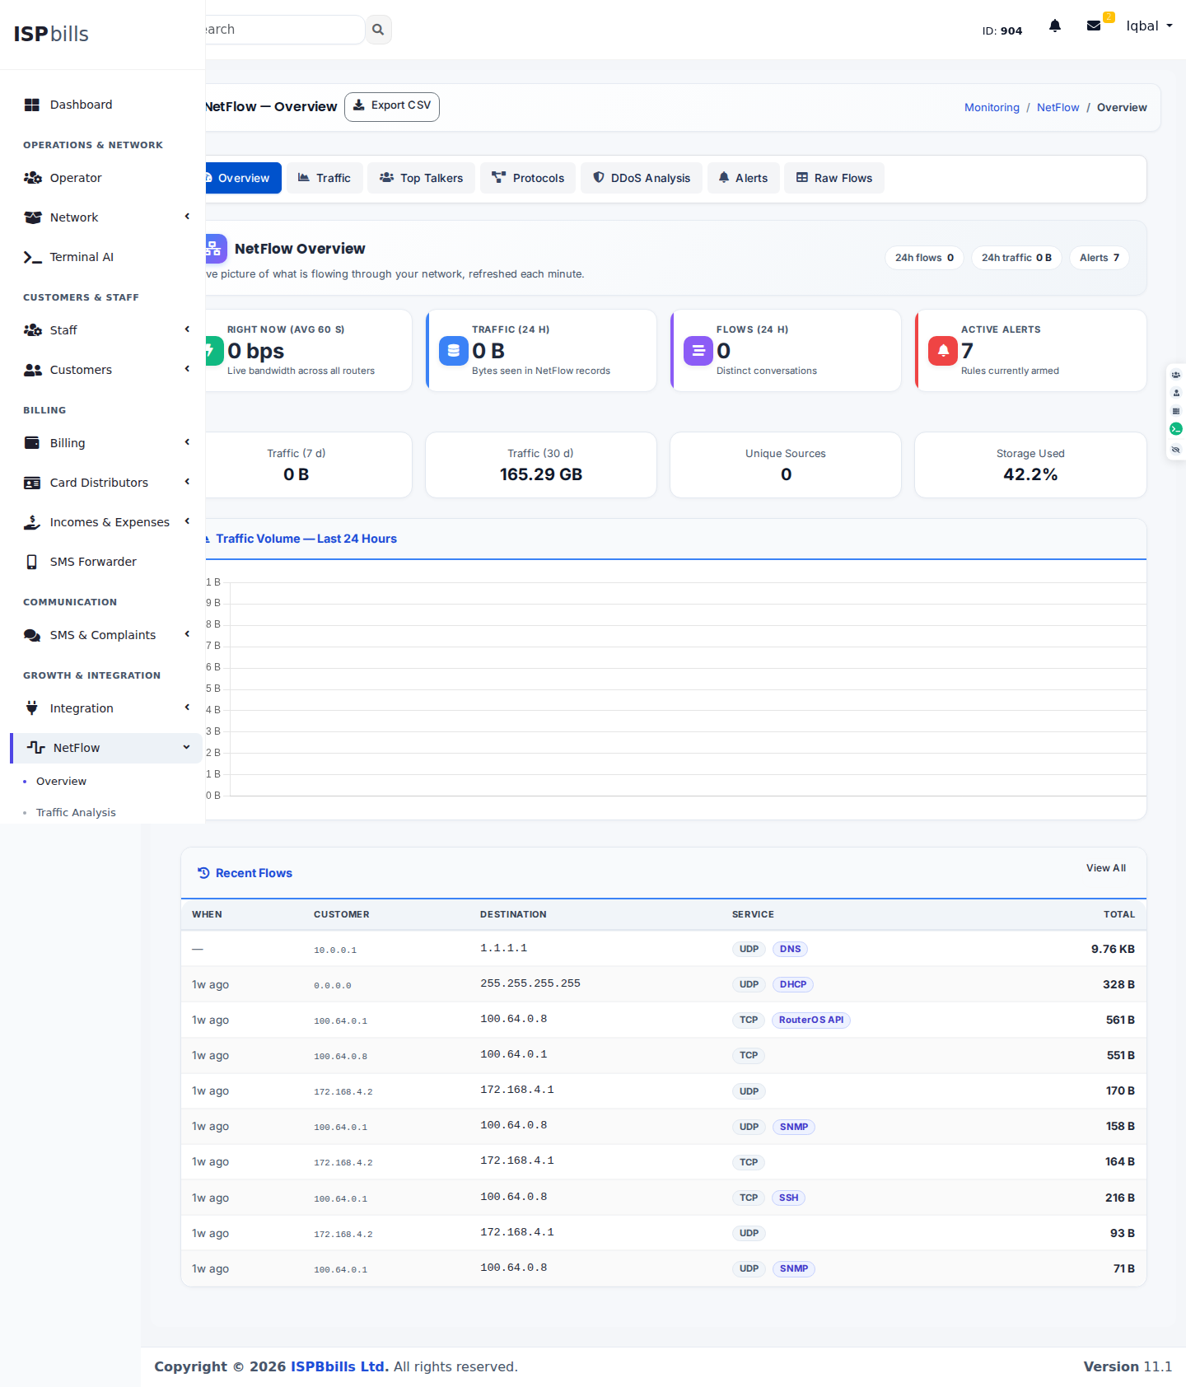1186x1387 pixels.
Task: Click the floating single-user quick icon
Action: [1176, 393]
